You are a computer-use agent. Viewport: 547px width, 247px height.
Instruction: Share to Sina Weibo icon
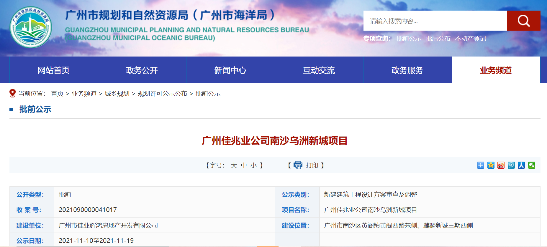point(501,165)
